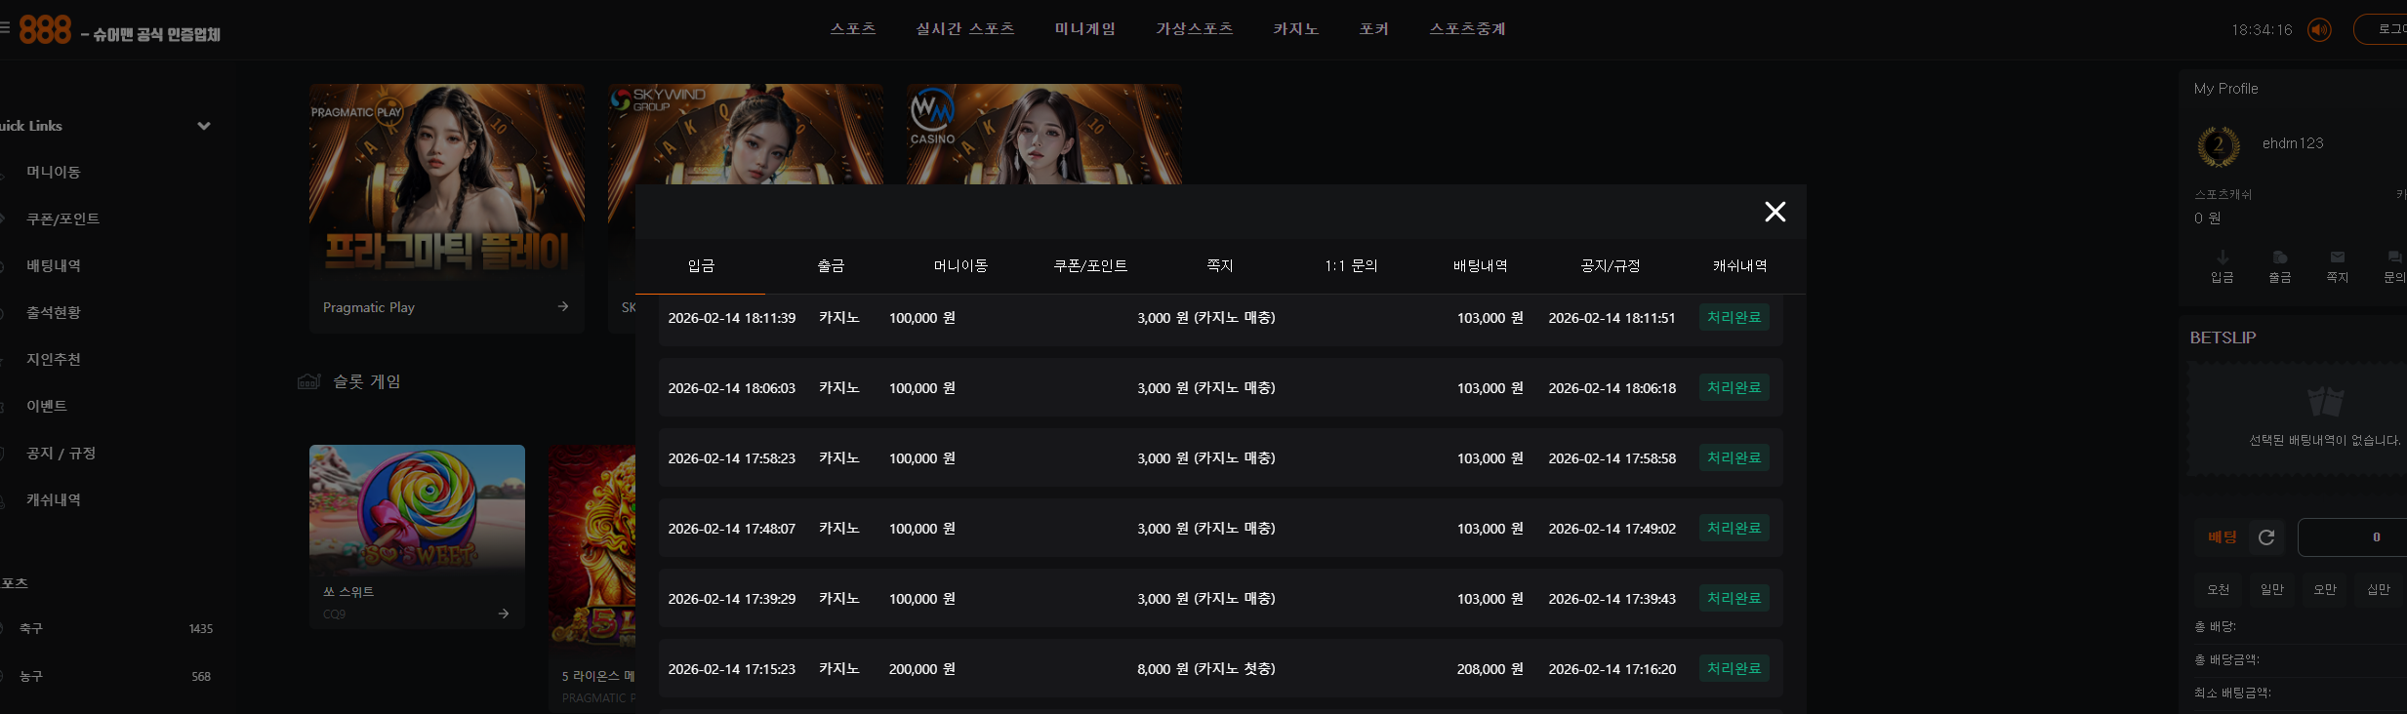This screenshot has width=2407, height=714.
Task: Open 미니게임 in the top navigation
Action: 1084,29
